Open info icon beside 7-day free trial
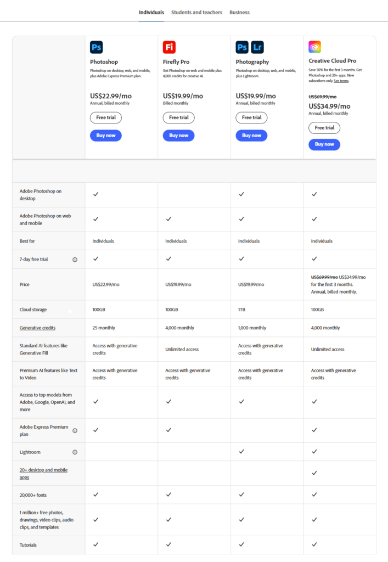 75,260
